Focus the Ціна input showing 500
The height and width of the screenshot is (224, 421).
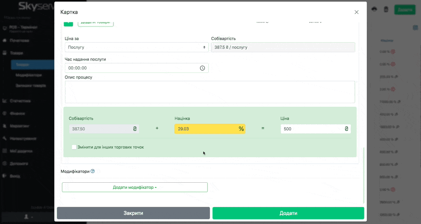311,129
